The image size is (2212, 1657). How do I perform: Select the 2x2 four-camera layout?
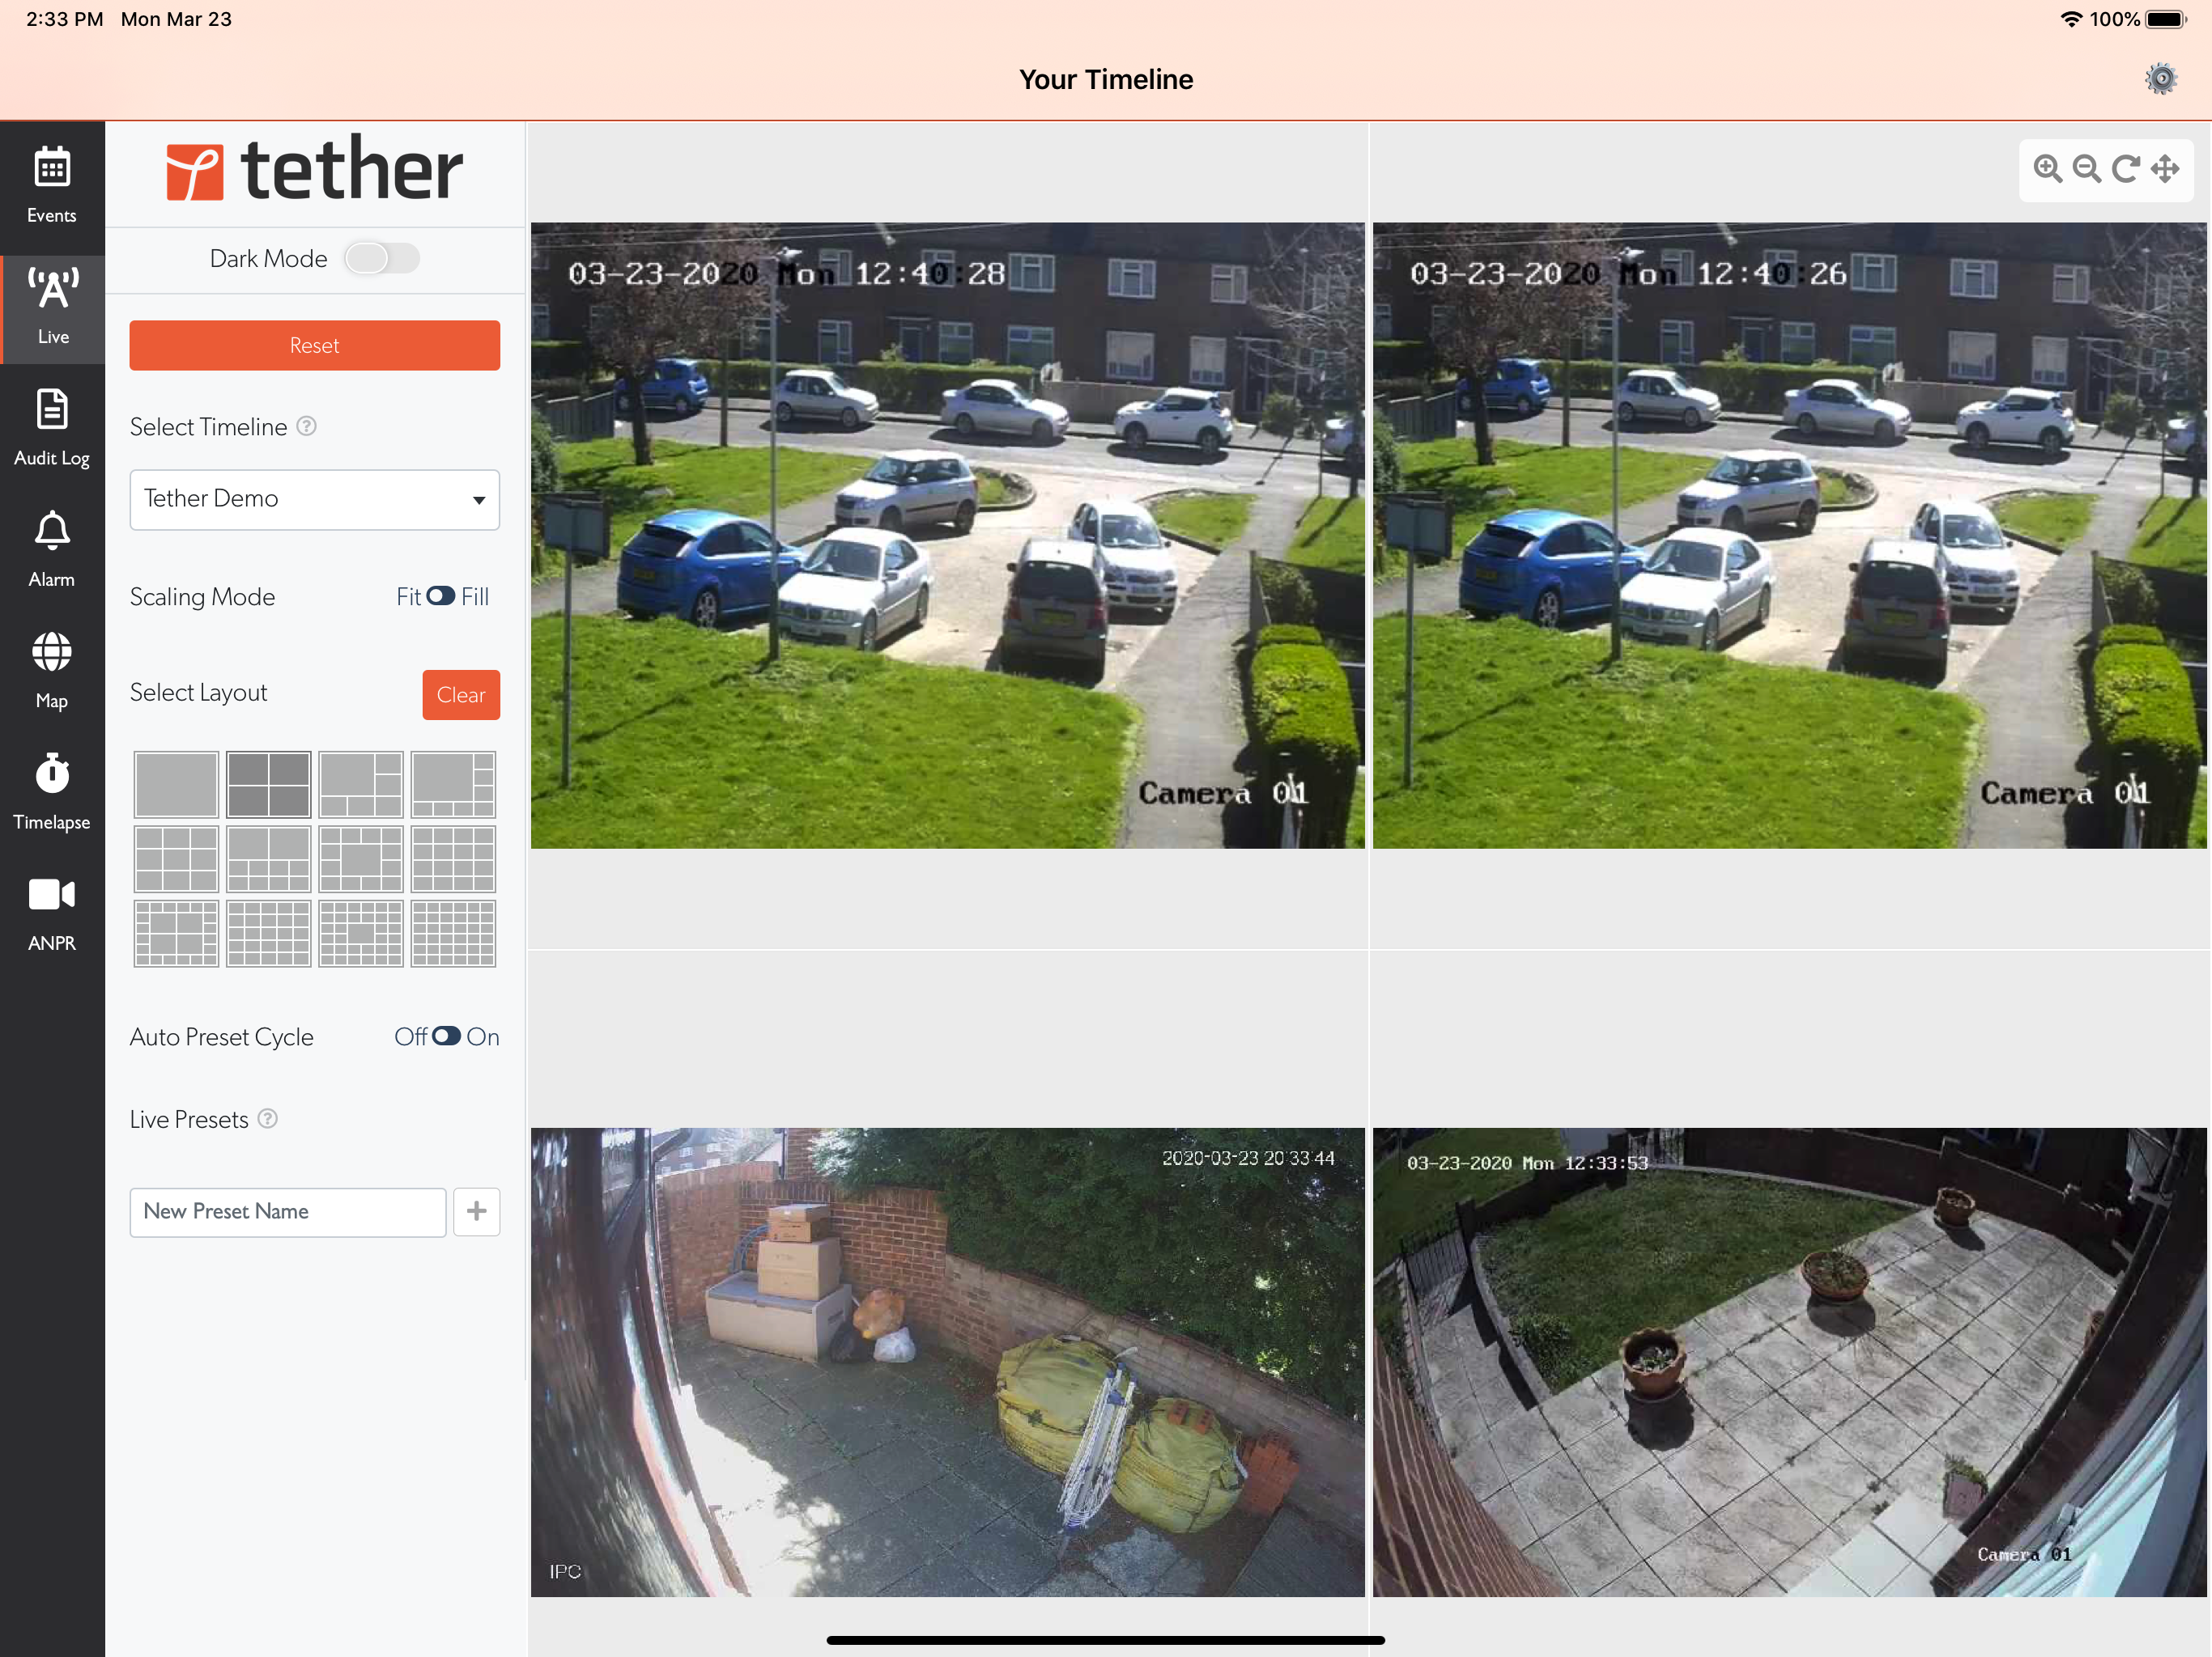pyautogui.click(x=269, y=785)
